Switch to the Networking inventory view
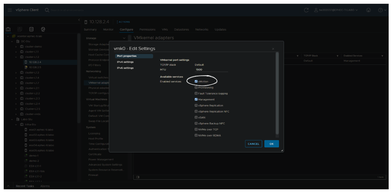 [x=43, y=30]
